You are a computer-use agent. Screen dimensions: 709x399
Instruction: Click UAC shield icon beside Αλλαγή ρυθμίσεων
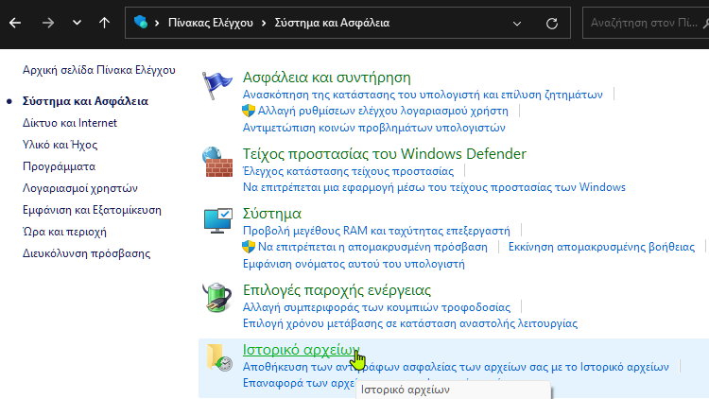[249, 111]
